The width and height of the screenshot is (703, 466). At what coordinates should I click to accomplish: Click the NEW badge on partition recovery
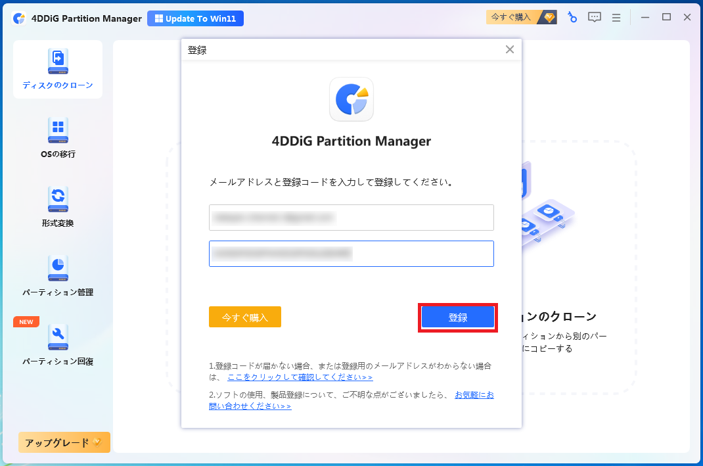pos(26,322)
